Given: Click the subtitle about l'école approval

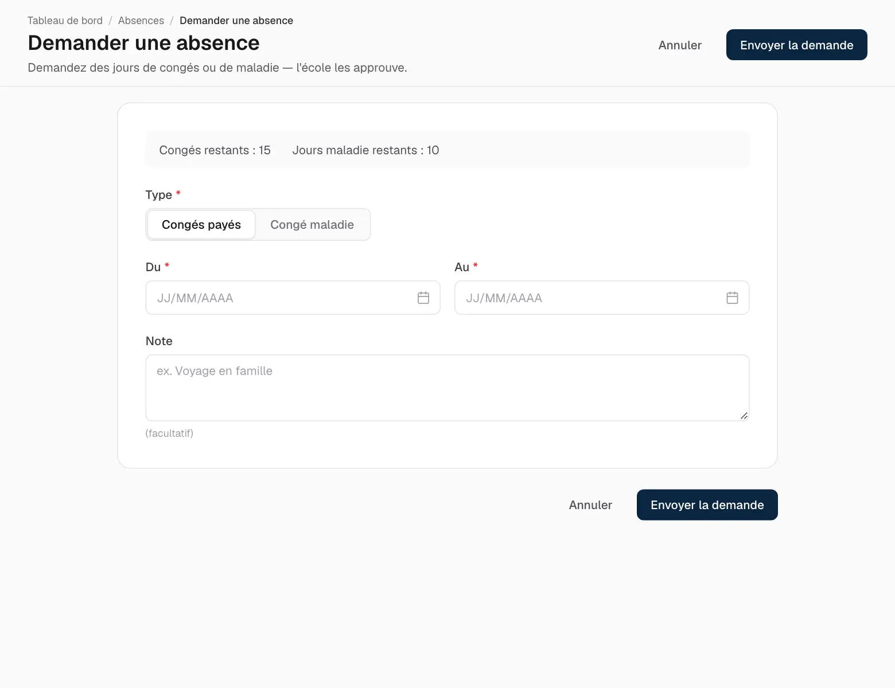Looking at the screenshot, I should pyautogui.click(x=217, y=68).
